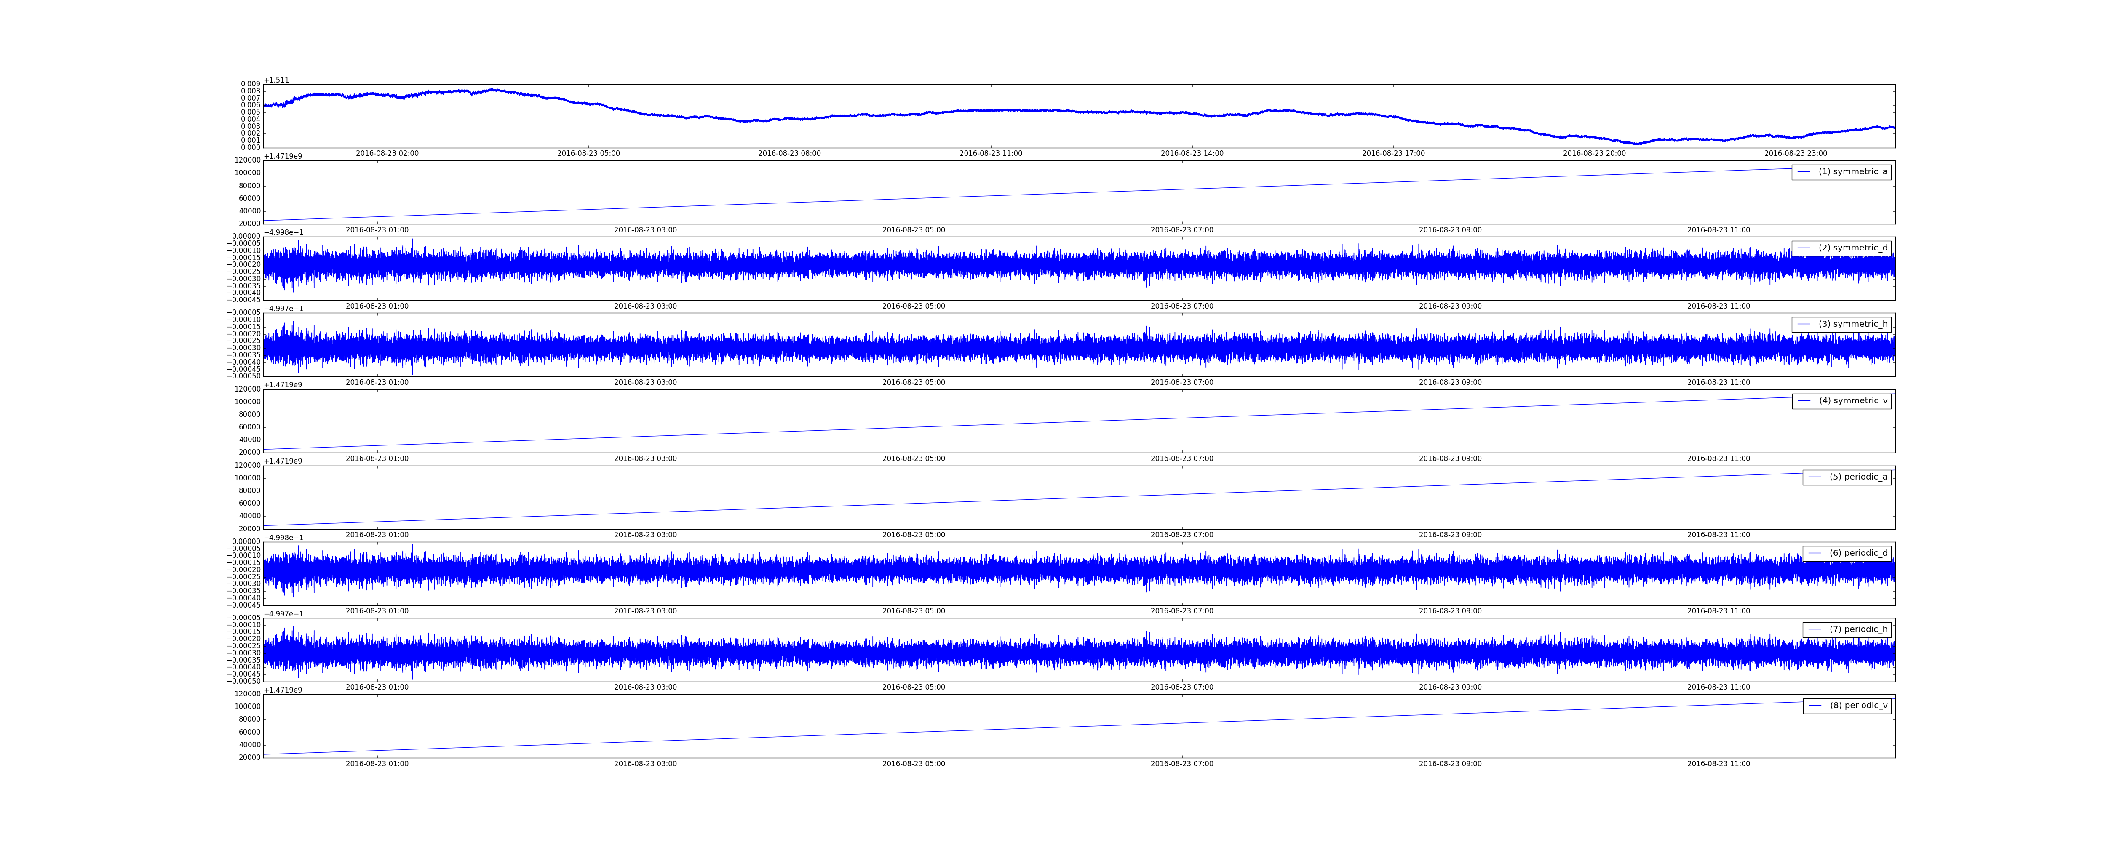Viewport: 2106px width, 842px height.
Task: Click the blue line sample in symmetric_a legend
Action: [x=1804, y=172]
